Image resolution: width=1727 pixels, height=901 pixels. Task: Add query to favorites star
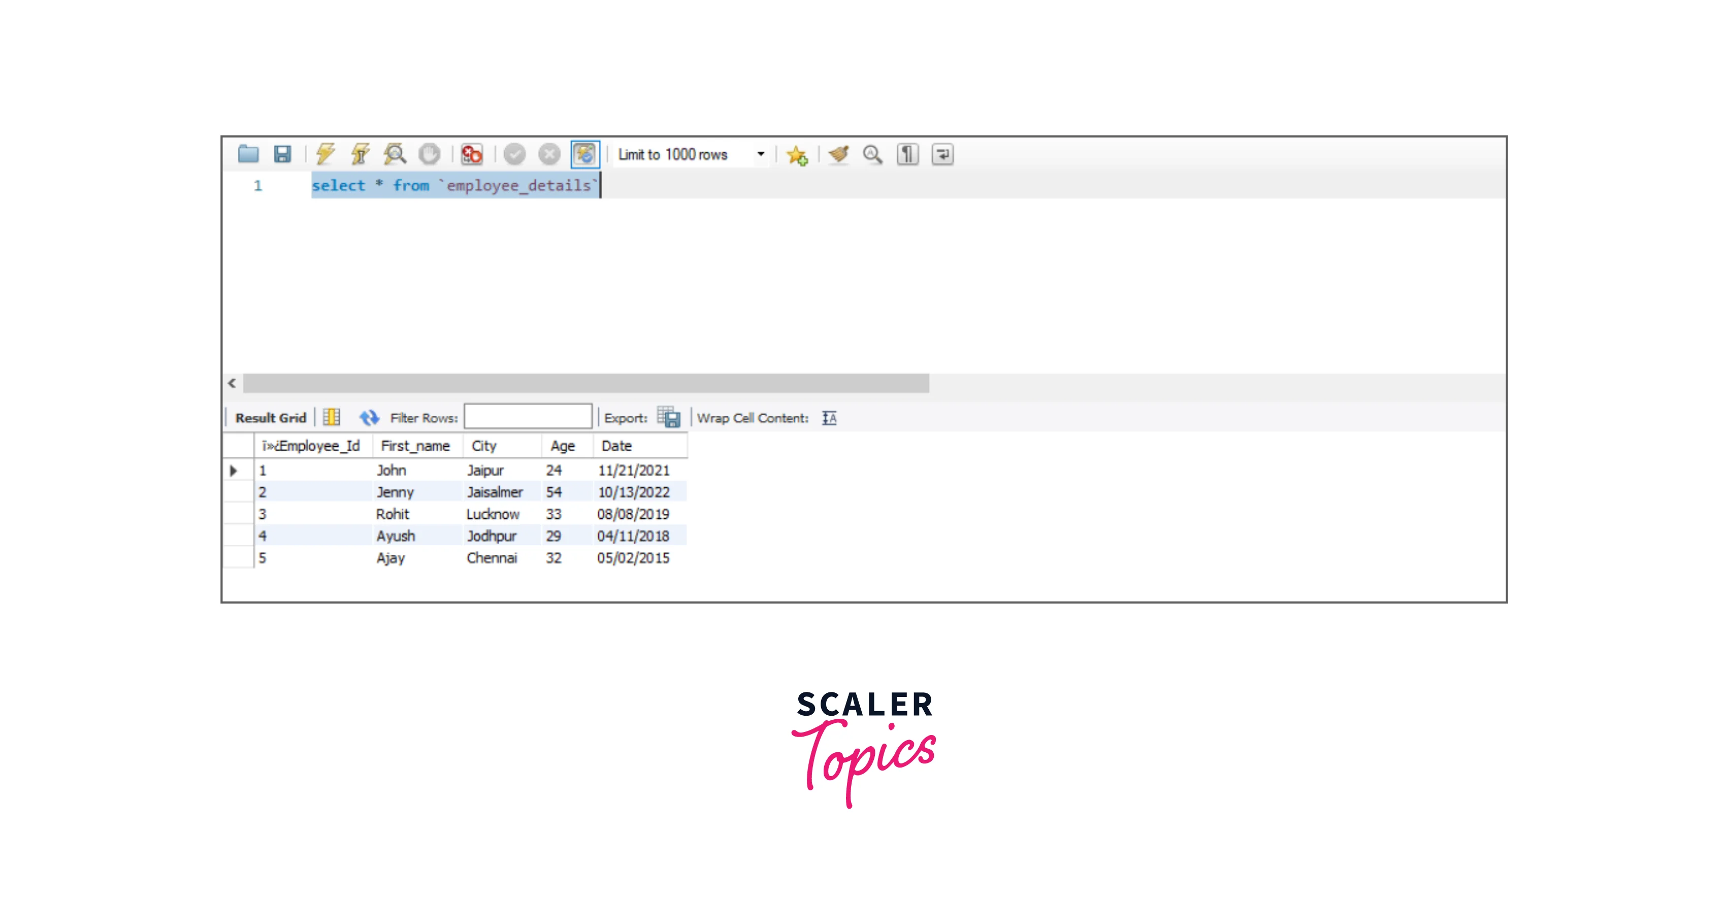796,155
